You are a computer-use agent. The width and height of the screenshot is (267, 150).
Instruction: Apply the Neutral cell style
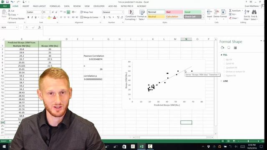click(x=156, y=17)
